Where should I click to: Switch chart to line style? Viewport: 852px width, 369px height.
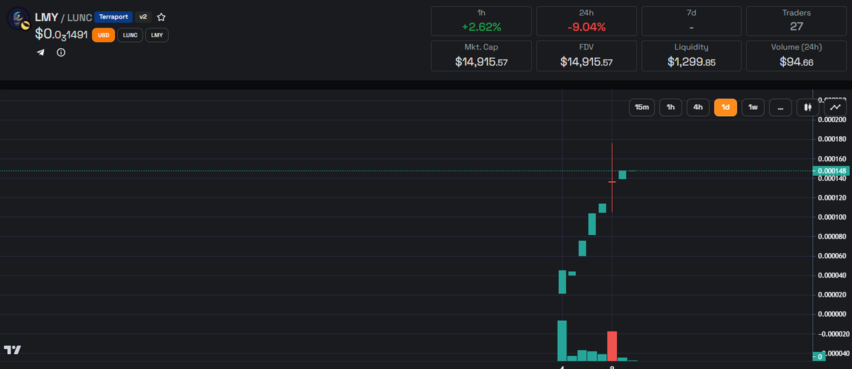(835, 108)
